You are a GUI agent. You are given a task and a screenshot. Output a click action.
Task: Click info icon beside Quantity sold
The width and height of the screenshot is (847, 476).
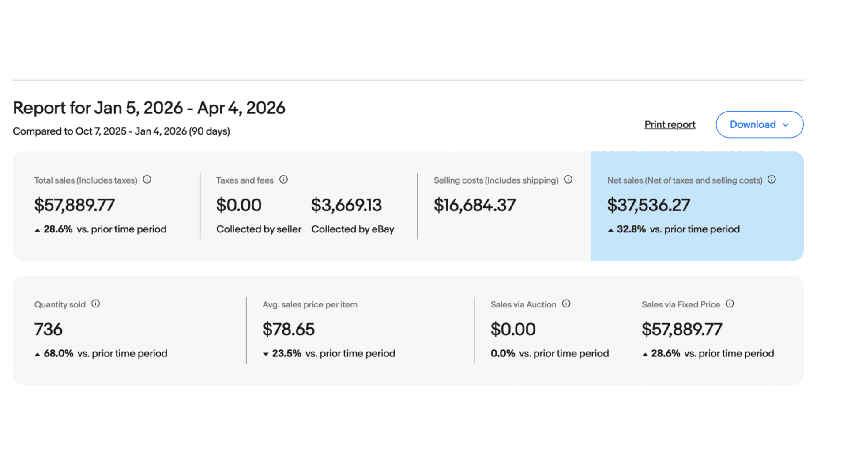[95, 304]
